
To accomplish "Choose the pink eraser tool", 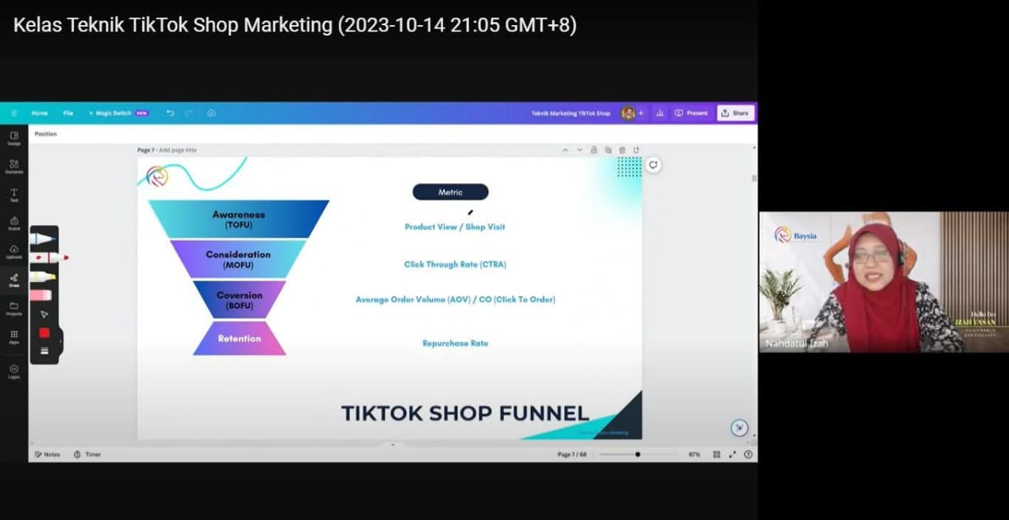I will coord(42,295).
